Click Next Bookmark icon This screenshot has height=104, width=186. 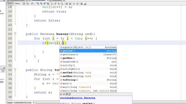pos(59,4)
